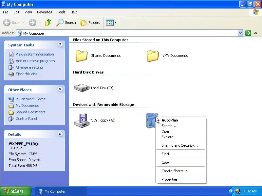The height and width of the screenshot is (196, 262).
Task: Click the Control Panel sidebar icon
Action: coord(11,119)
